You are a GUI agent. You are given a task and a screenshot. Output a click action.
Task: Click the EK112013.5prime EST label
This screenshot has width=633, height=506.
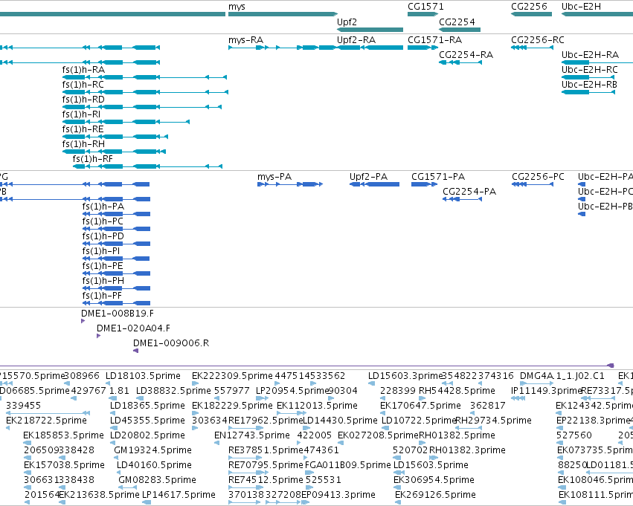318,406
